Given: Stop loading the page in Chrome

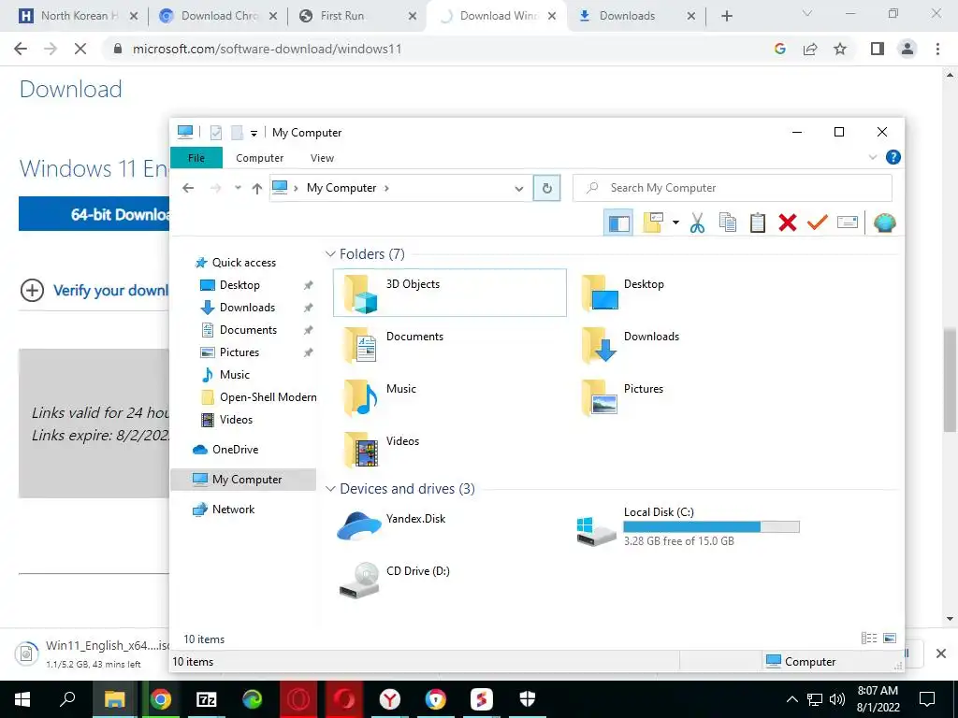Looking at the screenshot, I should coord(80,49).
